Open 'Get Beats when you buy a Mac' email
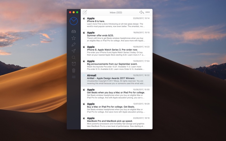 coord(117,94)
